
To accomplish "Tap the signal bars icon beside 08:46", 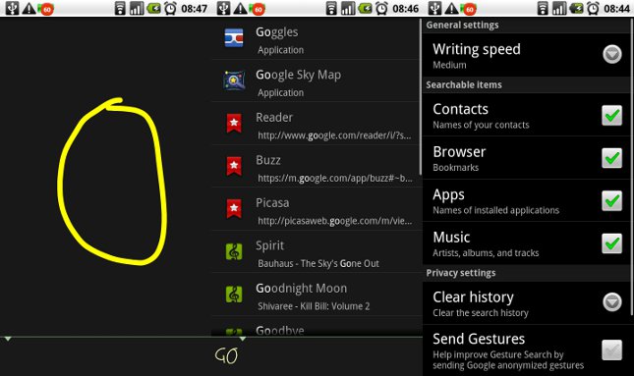I will [348, 8].
